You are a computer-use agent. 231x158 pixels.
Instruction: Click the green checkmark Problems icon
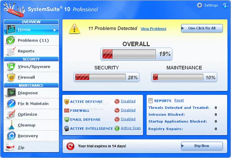click(10, 40)
